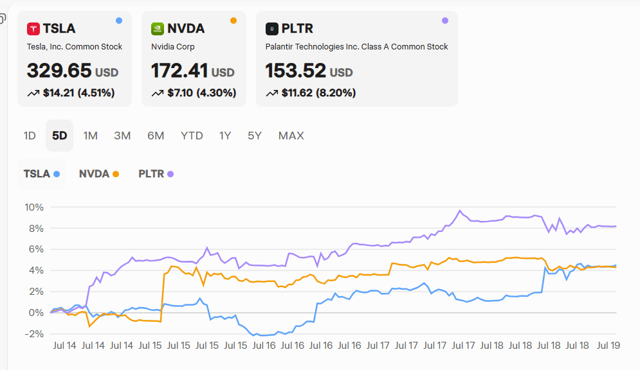Toggle the TSLA series in chart legend

(x=42, y=173)
